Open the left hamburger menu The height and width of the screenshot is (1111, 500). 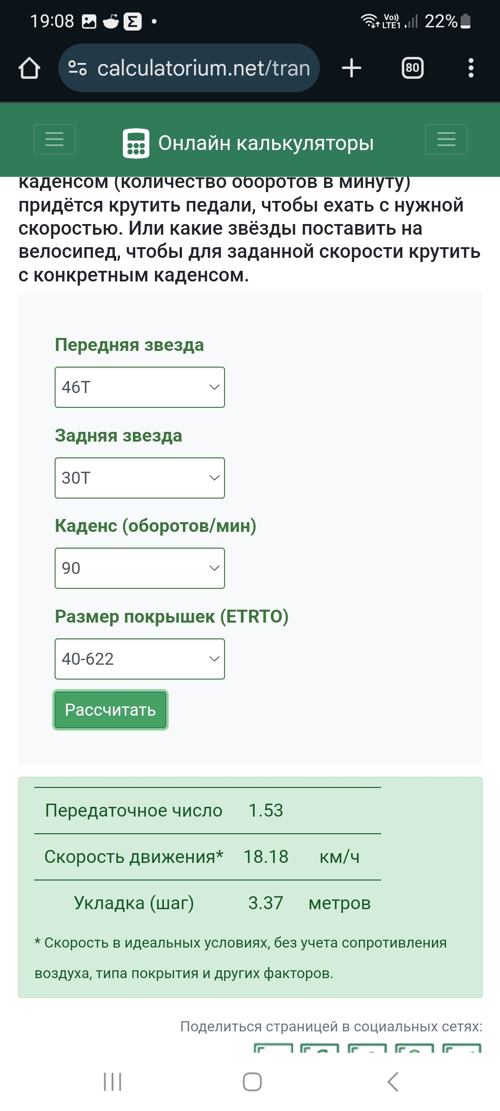(55, 139)
